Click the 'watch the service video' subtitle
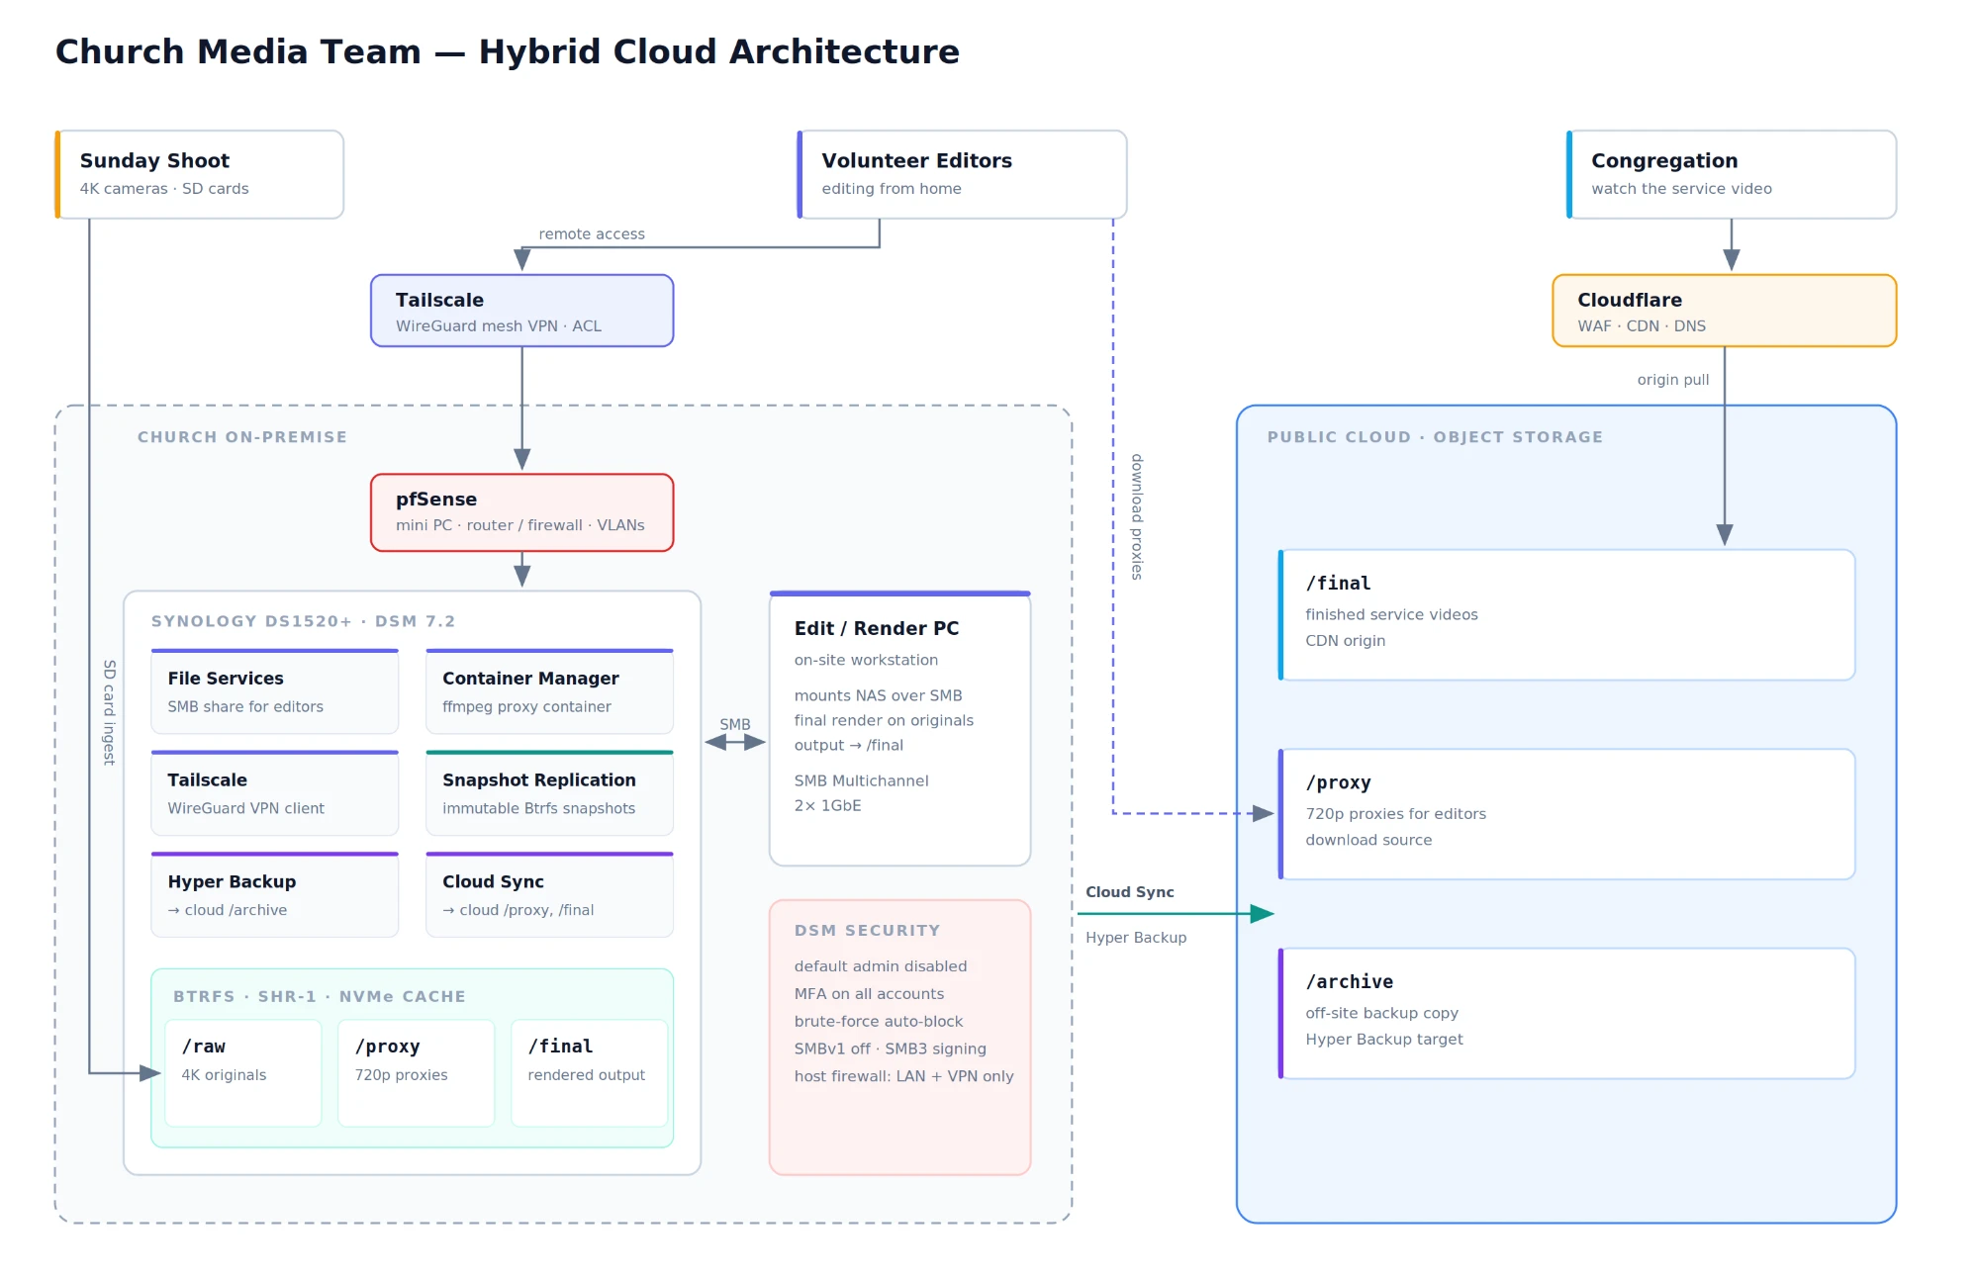 (1681, 189)
